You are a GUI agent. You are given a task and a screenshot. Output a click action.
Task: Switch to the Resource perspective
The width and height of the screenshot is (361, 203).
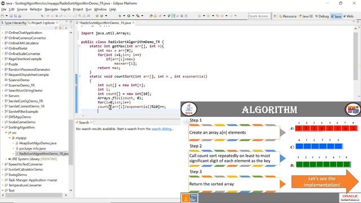click(288, 16)
